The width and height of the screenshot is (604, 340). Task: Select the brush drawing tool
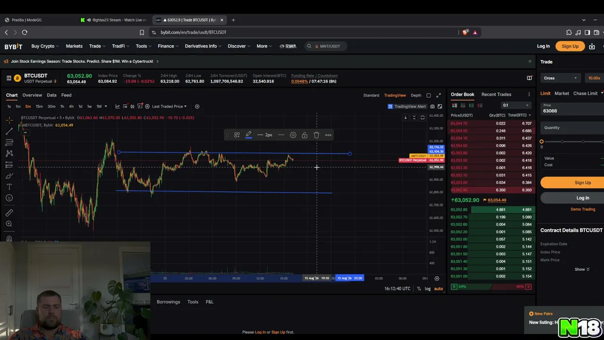click(9, 176)
